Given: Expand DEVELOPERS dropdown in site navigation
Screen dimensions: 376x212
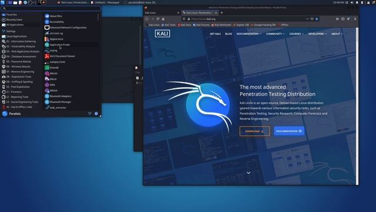Looking at the screenshot, I should point(317,34).
